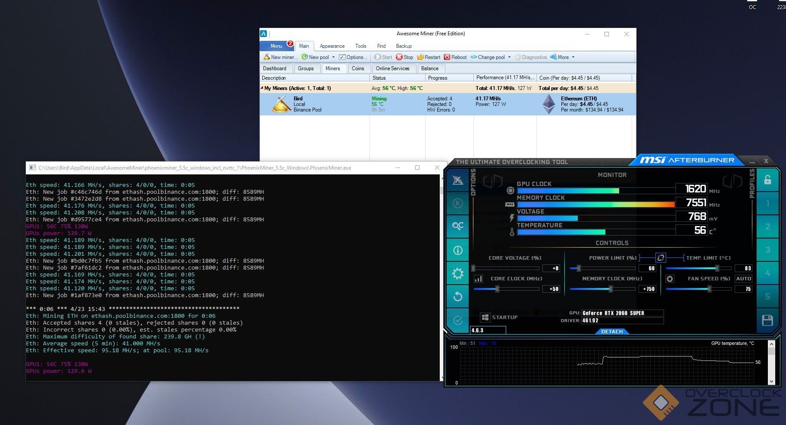Open the fan speed settings gear icon

[x=670, y=279]
